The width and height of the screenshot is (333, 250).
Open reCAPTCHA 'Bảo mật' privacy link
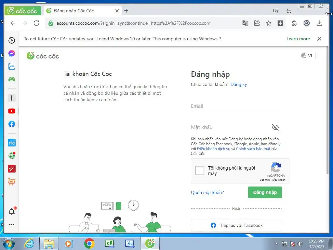click(265, 180)
